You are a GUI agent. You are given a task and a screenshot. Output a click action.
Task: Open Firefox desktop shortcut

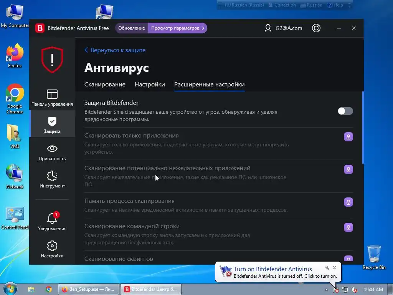point(15,56)
